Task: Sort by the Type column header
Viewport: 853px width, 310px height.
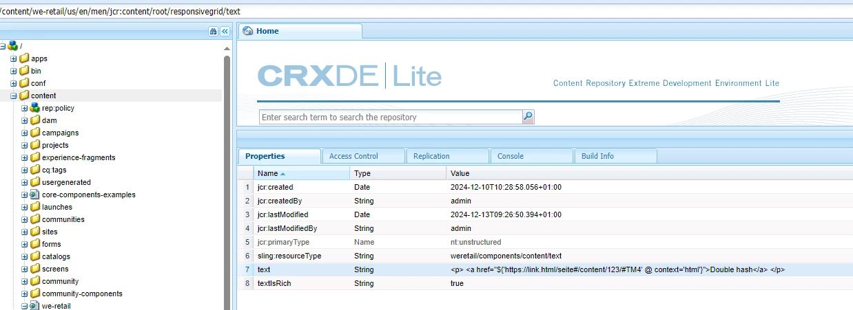Action: 398,173
